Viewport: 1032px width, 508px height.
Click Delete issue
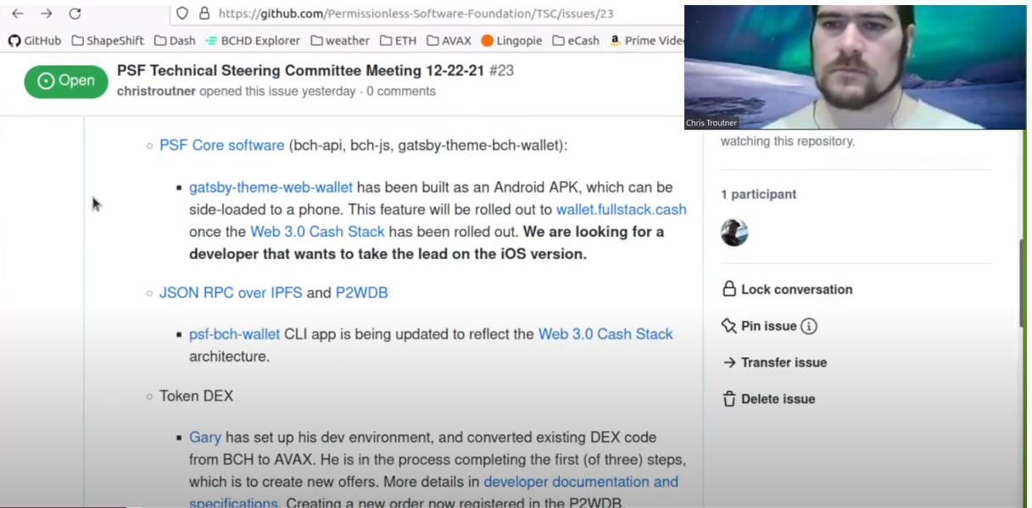click(768, 399)
